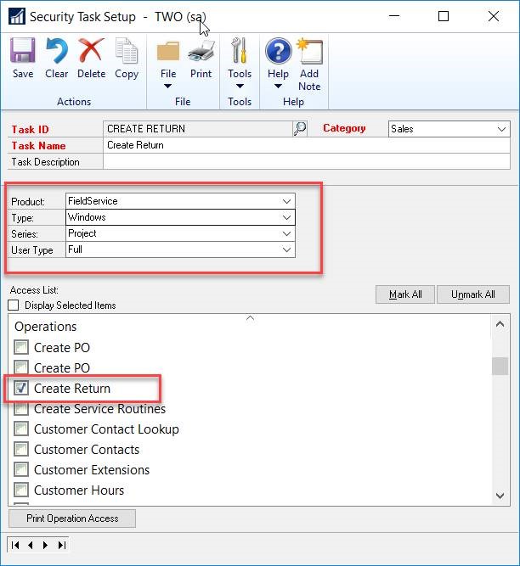Go to the first record
Image resolution: width=520 pixels, height=566 pixels.
point(15,545)
